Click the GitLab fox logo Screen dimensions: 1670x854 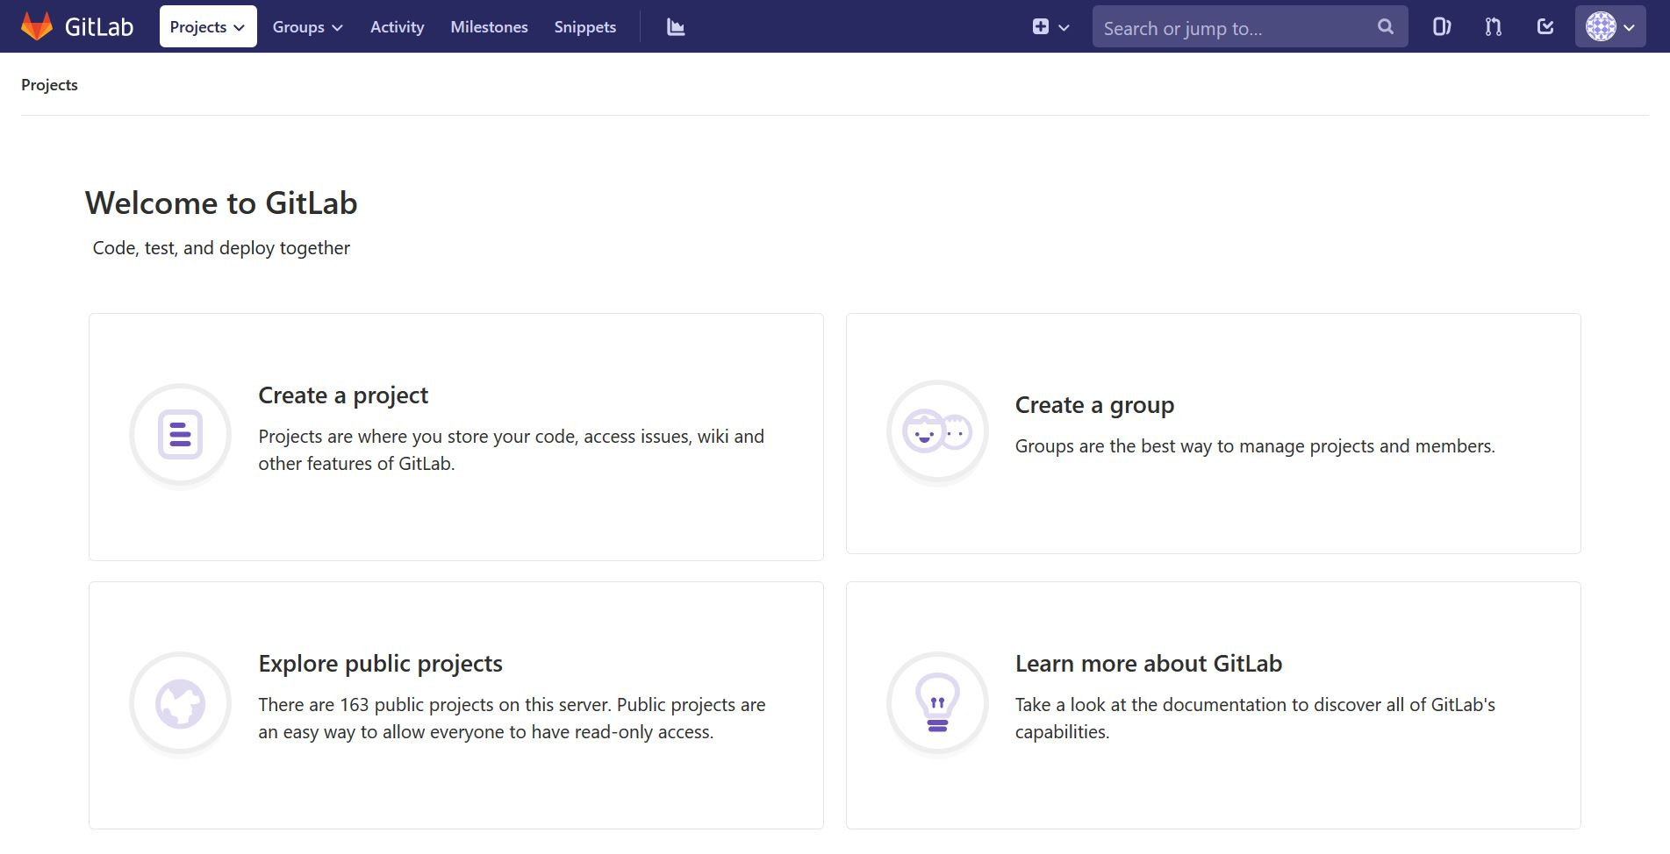tap(37, 26)
